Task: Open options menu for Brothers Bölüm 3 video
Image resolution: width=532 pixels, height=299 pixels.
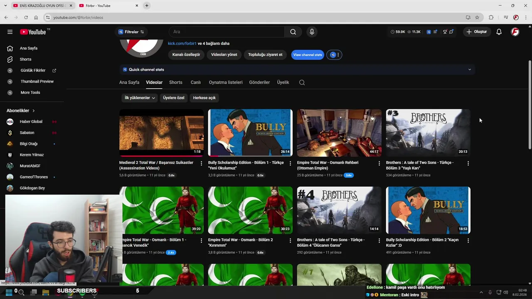Action: 468,164
